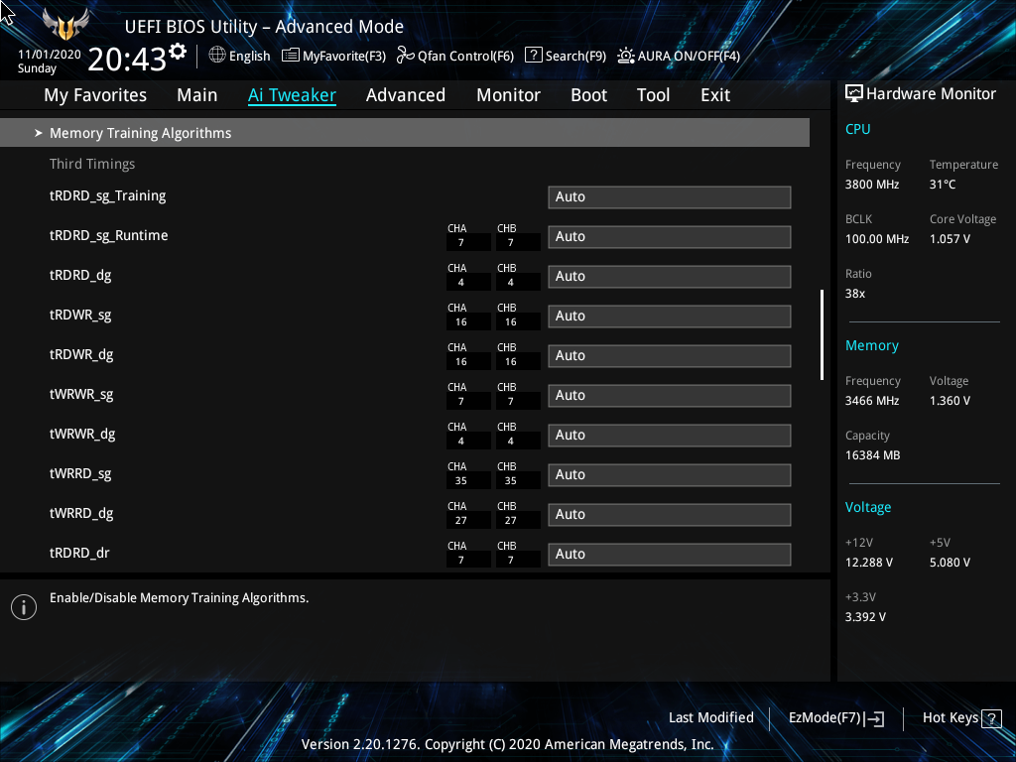Image resolution: width=1016 pixels, height=762 pixels.
Task: Switch to the Advanced tab
Action: pos(405,95)
